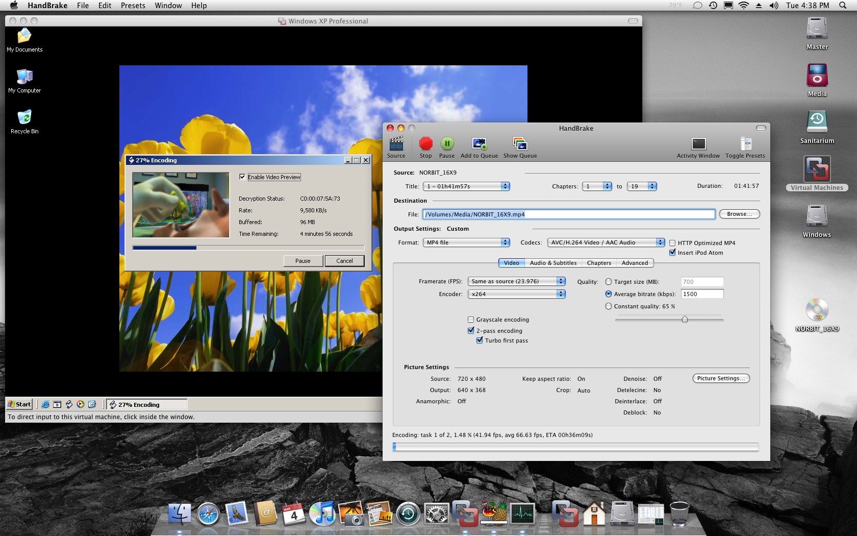The height and width of the screenshot is (536, 857).
Task: Open the Presets menu in menu bar
Action: coord(133,6)
